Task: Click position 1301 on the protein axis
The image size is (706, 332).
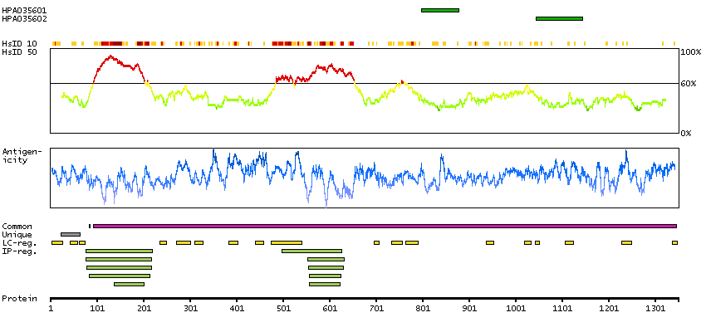Action: [656, 309]
